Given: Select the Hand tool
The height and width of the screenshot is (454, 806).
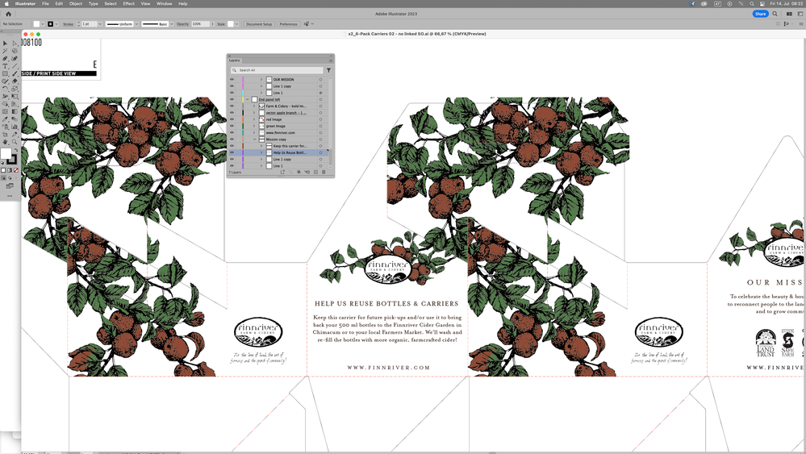Looking at the screenshot, I should tap(5, 142).
